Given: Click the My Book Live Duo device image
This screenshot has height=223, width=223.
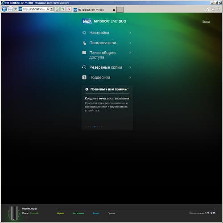Looking at the screenshot, I should pos(14,213).
